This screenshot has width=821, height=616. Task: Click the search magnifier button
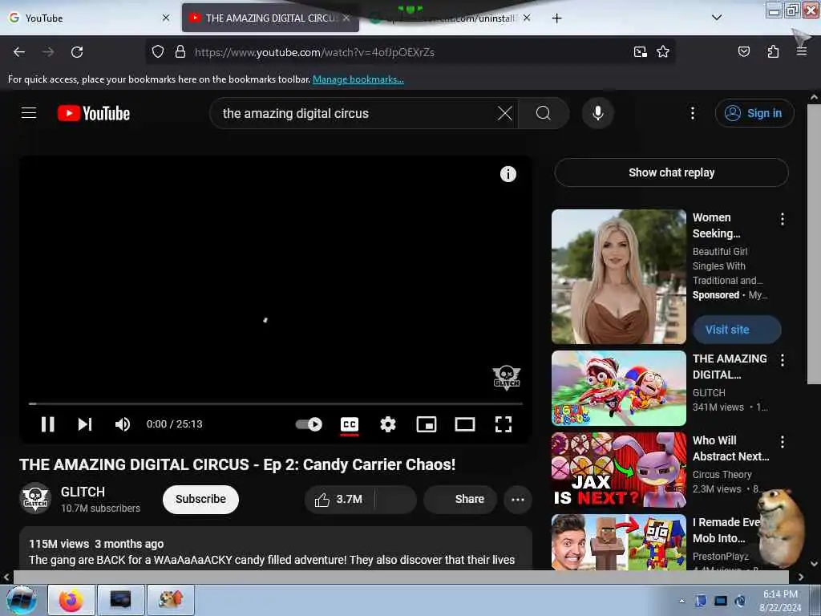[544, 113]
